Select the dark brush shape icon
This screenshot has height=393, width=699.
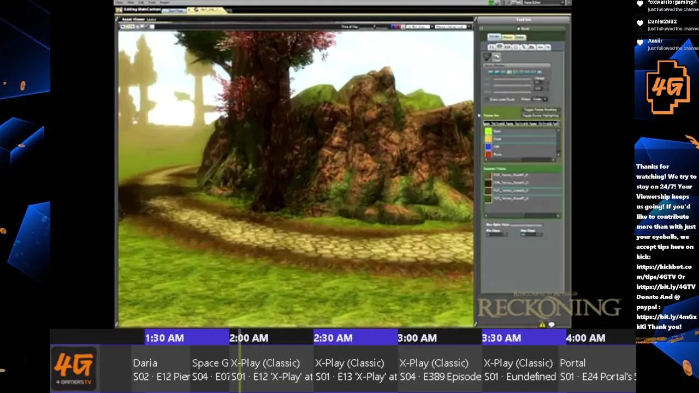[487, 57]
